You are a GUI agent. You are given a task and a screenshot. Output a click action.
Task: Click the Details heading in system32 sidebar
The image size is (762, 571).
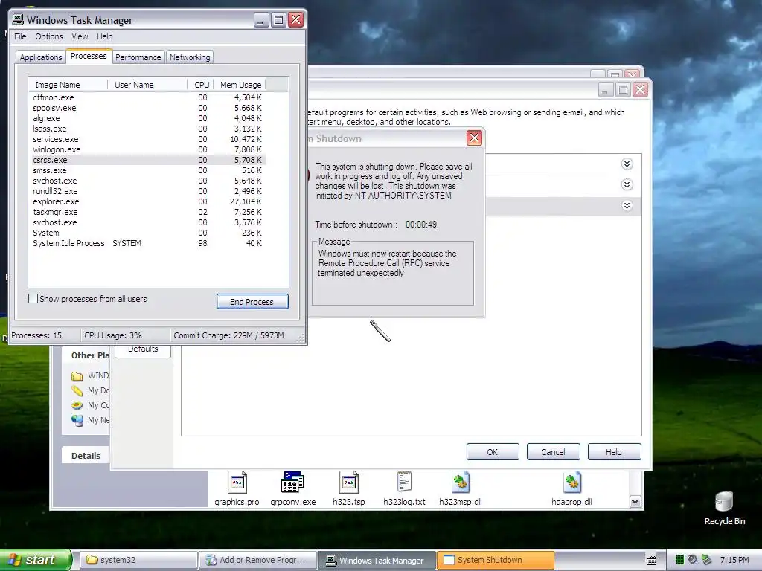pyautogui.click(x=86, y=456)
